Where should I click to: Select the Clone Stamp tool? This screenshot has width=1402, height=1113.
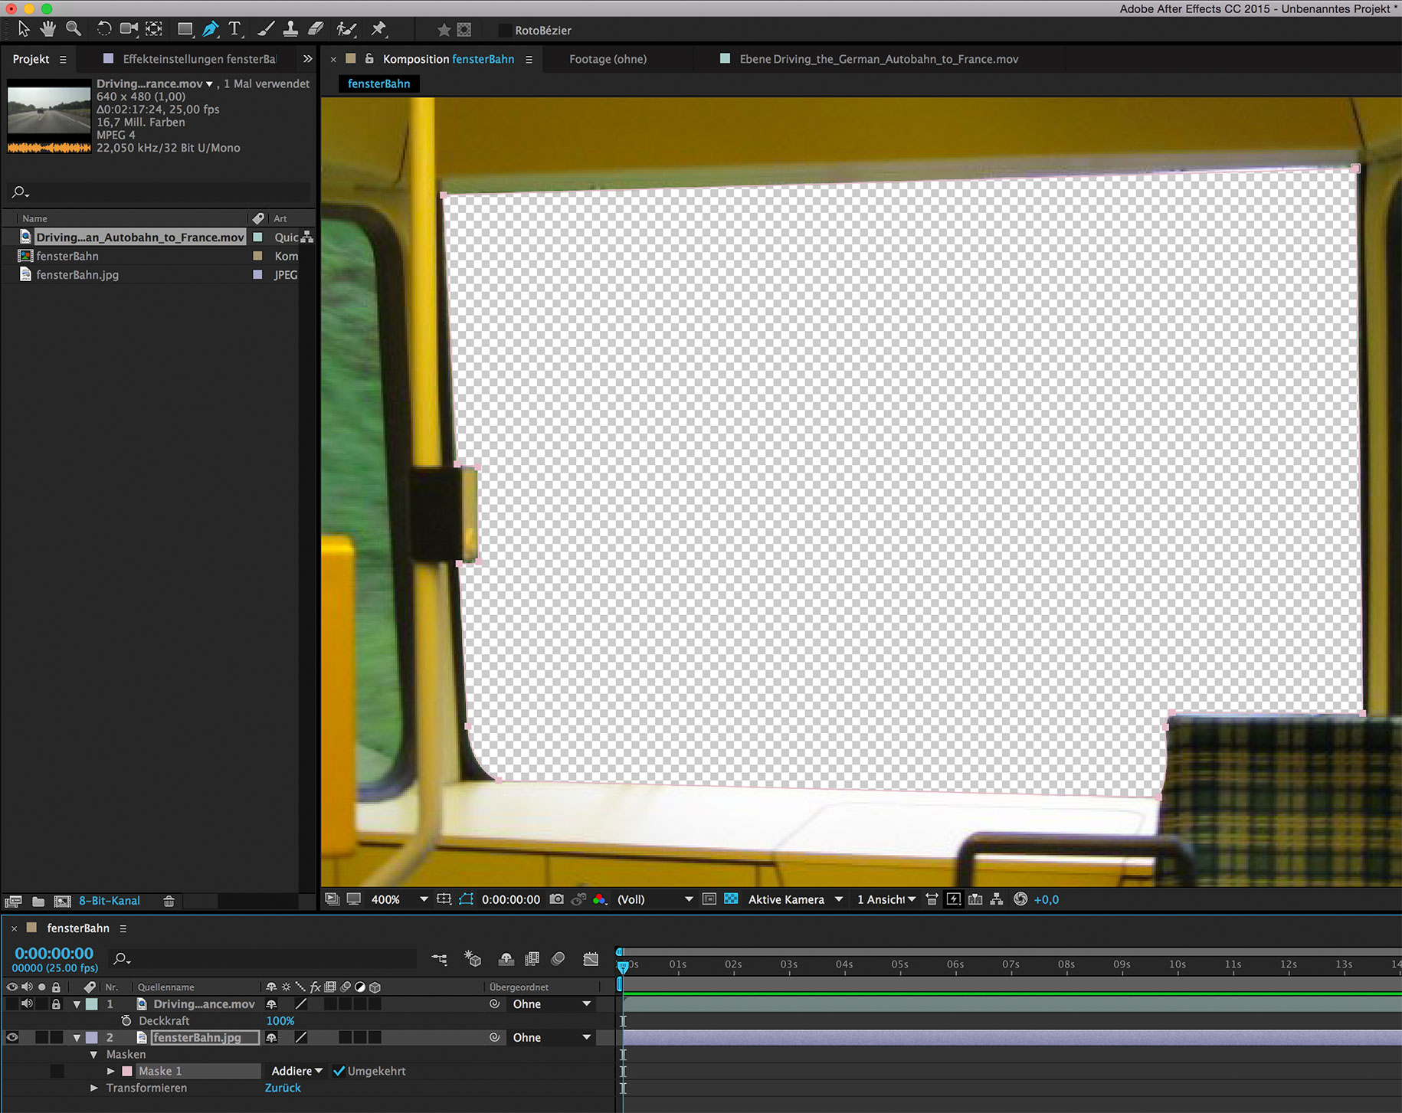tap(290, 29)
